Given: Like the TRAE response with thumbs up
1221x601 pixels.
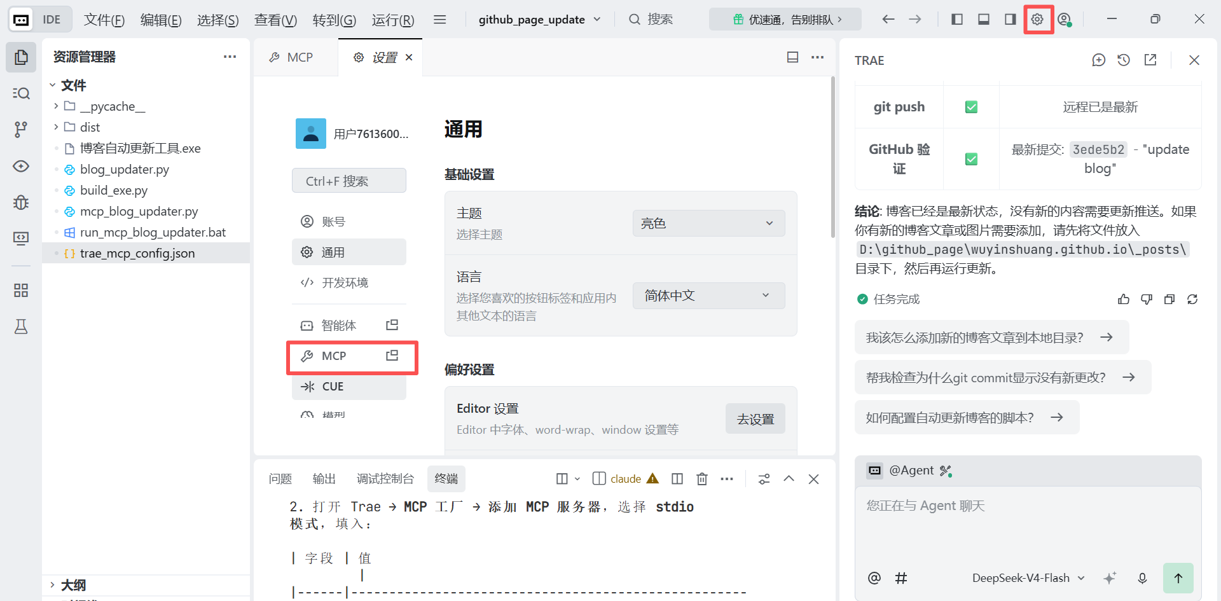Looking at the screenshot, I should pyautogui.click(x=1124, y=299).
